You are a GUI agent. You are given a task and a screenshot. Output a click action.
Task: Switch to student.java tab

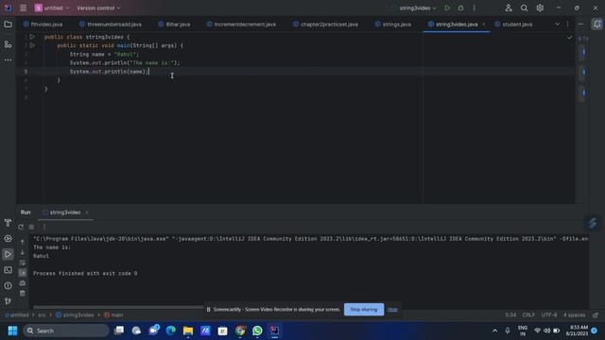pos(514,25)
